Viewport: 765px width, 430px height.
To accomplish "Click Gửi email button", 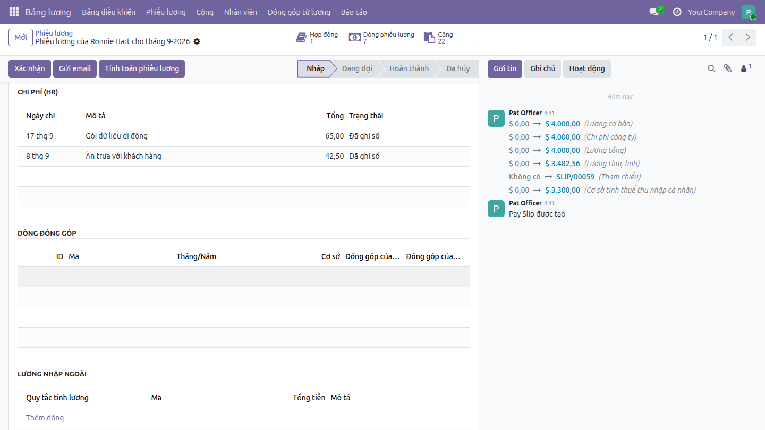I will [75, 68].
